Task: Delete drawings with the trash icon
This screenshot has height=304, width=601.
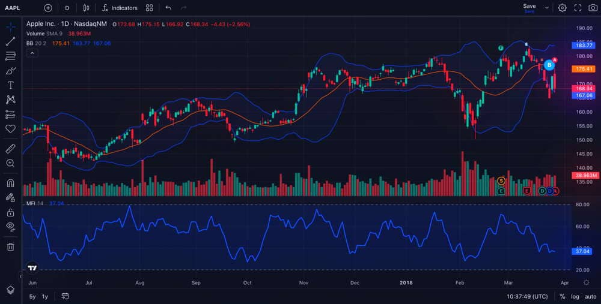Action: click(10, 246)
